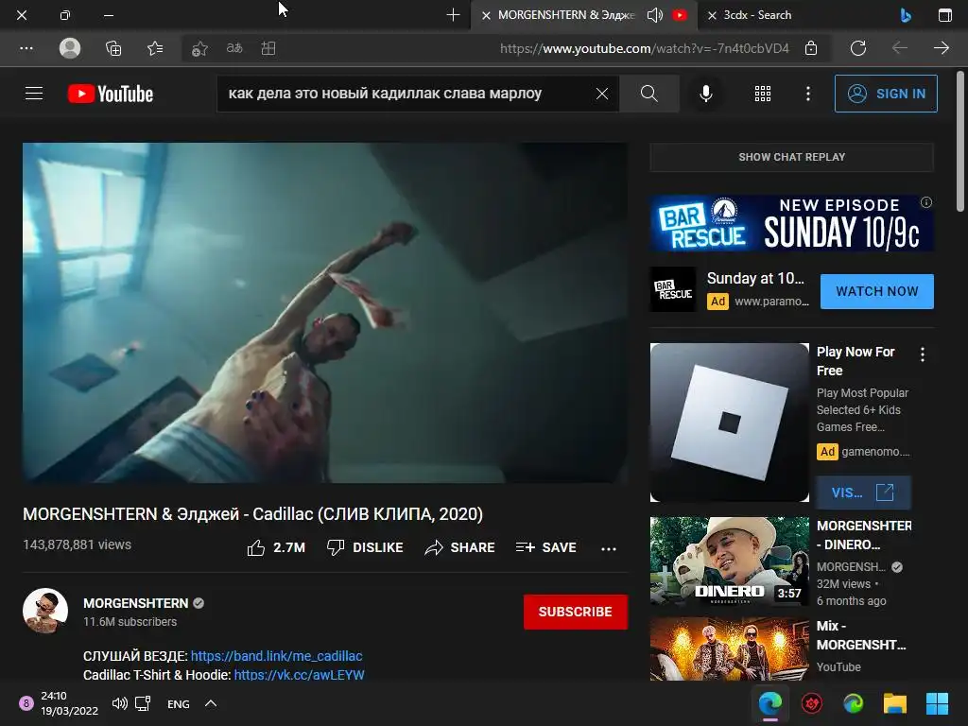The height and width of the screenshot is (726, 968).
Task: Open the band.link/me_cadillac link
Action: coord(277,656)
